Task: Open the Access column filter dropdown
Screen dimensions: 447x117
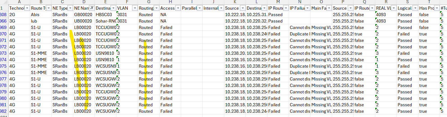Action: click(x=178, y=8)
